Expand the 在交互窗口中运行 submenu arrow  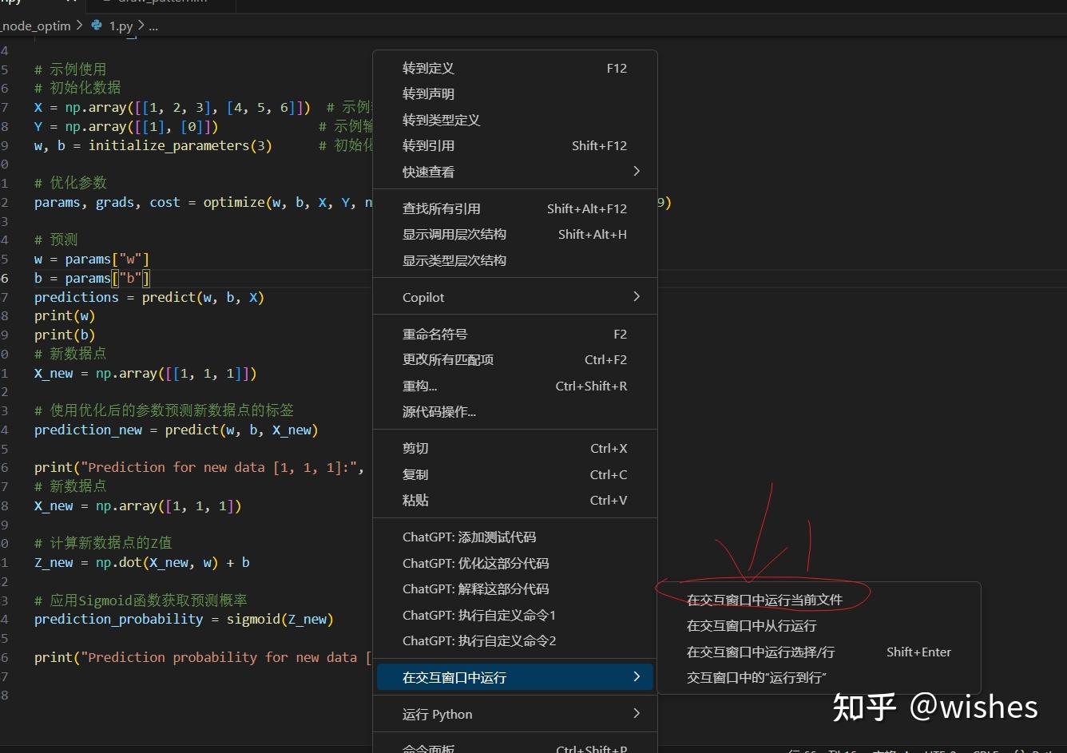coord(636,676)
